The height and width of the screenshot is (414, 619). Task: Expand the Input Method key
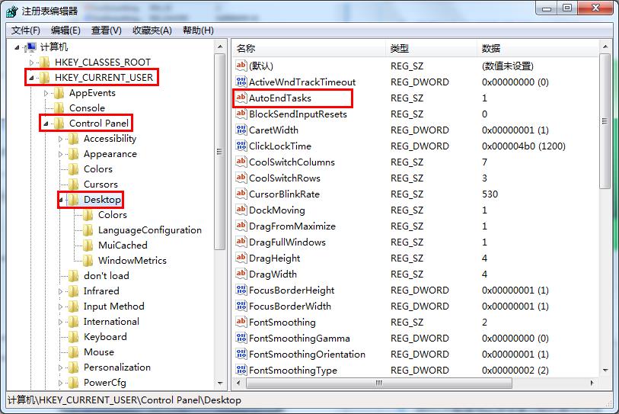pos(61,306)
